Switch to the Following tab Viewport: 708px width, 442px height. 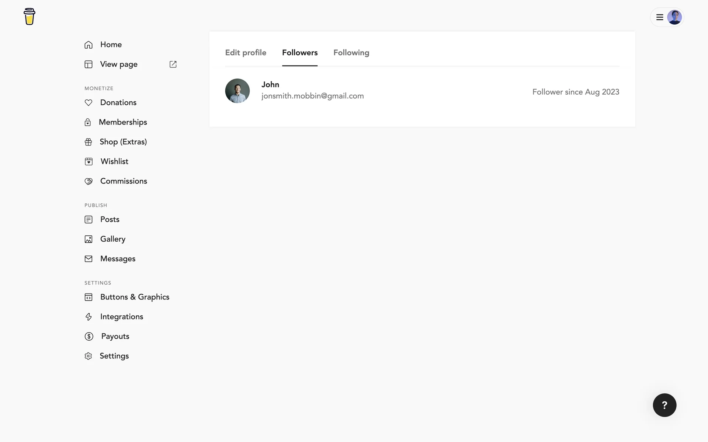click(x=351, y=53)
